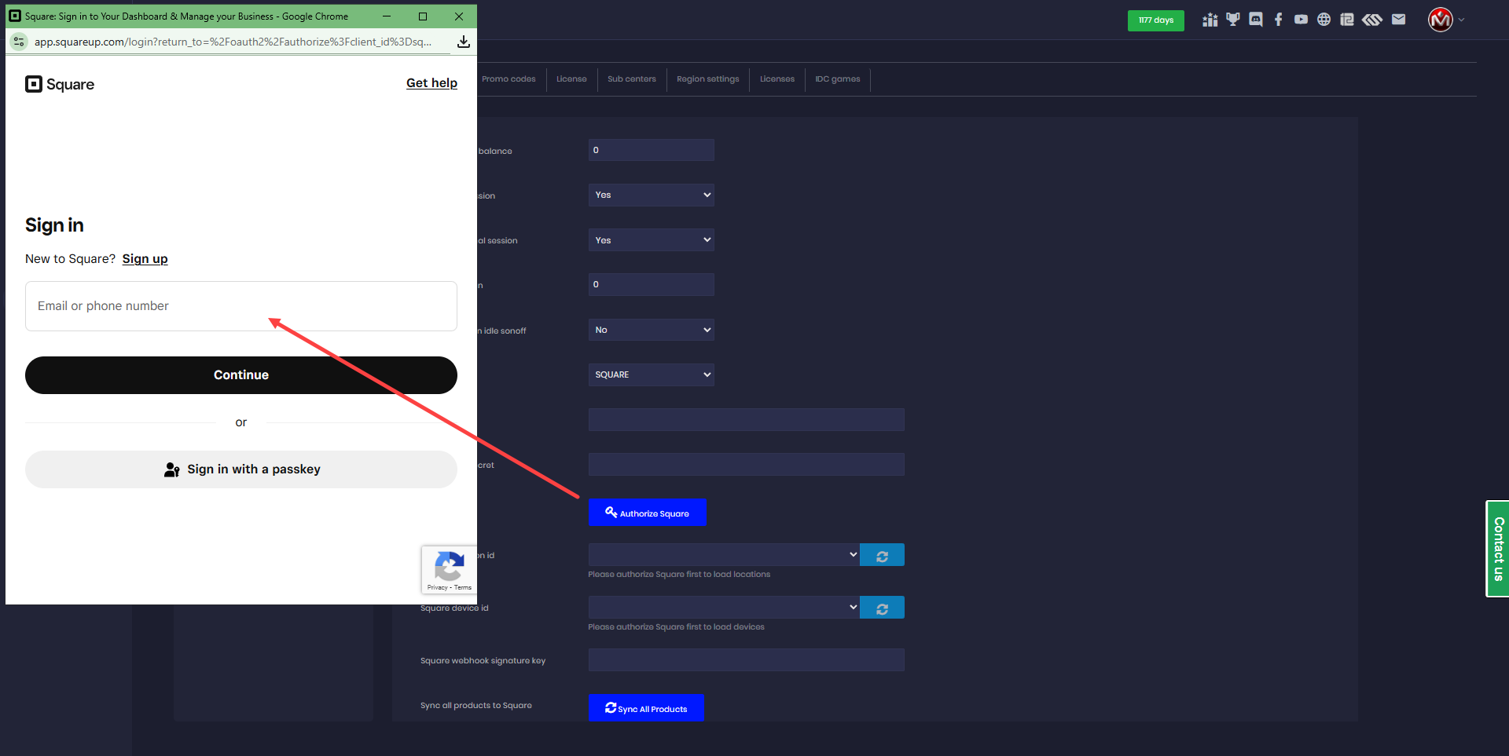Click the Facebook icon in header

1279,20
